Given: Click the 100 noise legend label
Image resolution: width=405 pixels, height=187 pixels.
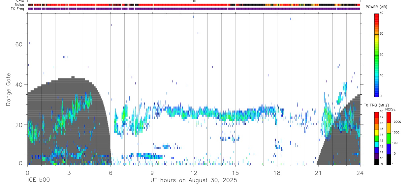Looking at the screenshot, I should coord(394,143).
